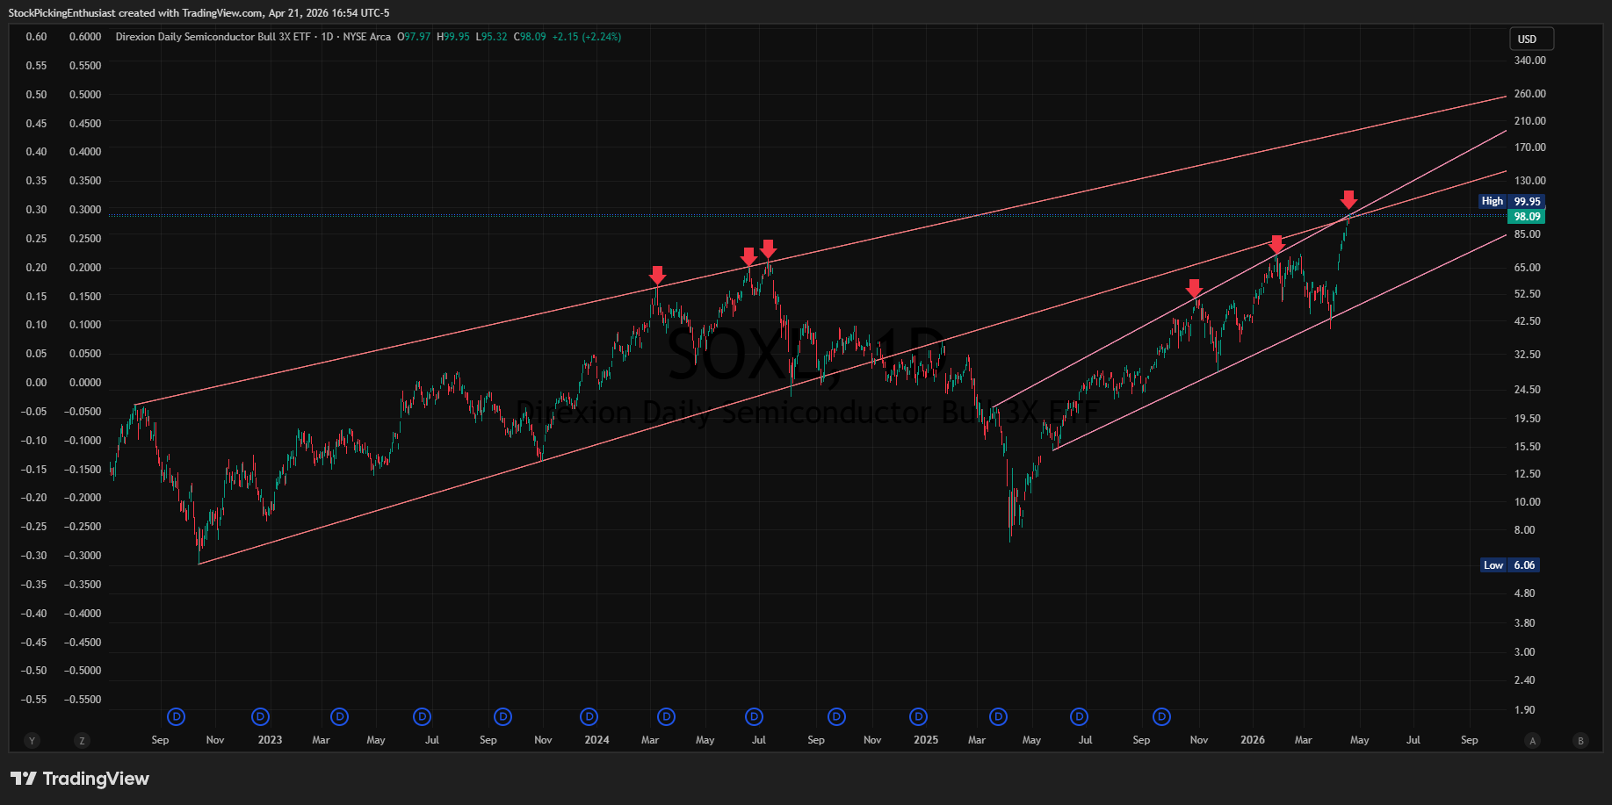Click the green 98.09 current price label
The height and width of the screenshot is (805, 1612).
coord(1527,217)
